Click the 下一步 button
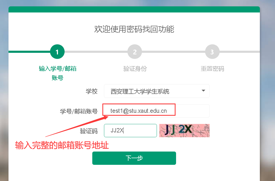 tap(134, 158)
